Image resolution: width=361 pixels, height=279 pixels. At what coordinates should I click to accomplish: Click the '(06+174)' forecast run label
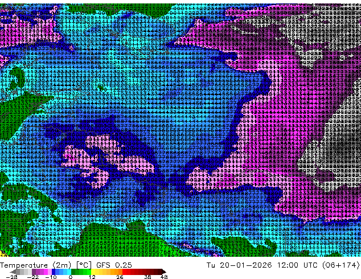coord(342,265)
